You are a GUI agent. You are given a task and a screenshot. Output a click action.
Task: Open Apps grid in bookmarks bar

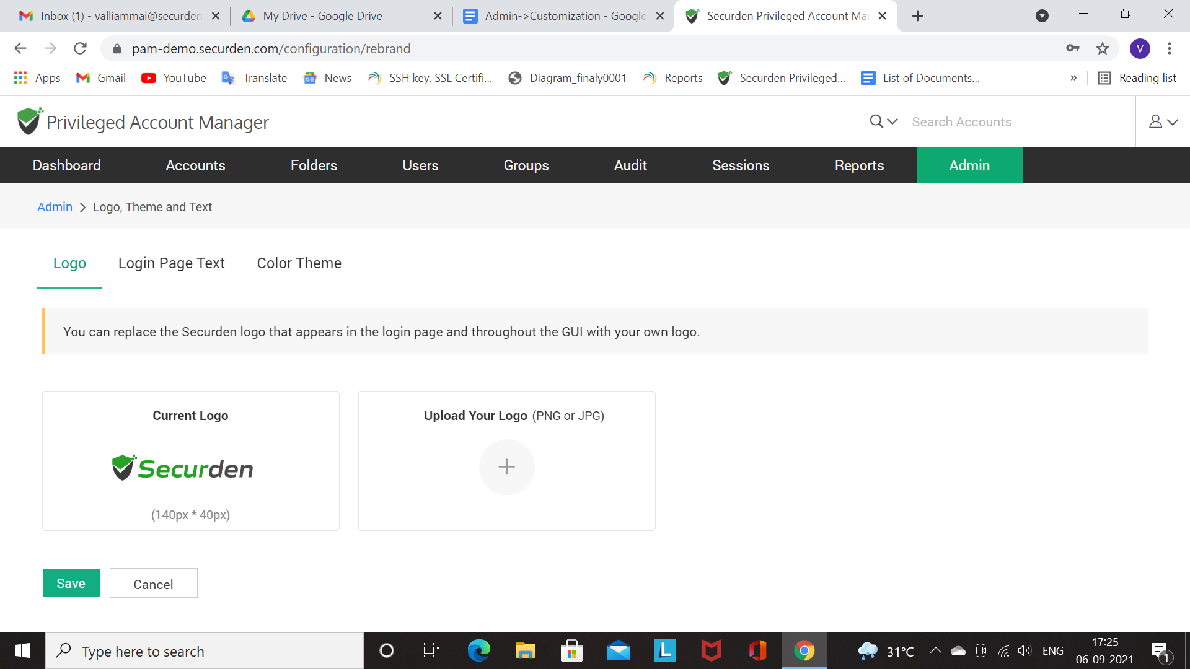point(37,78)
